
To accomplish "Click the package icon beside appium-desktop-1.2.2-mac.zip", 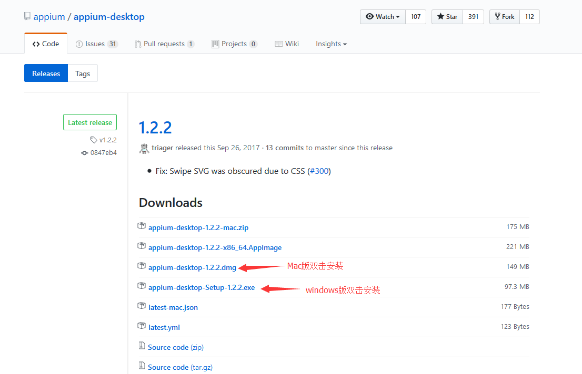I will (142, 226).
